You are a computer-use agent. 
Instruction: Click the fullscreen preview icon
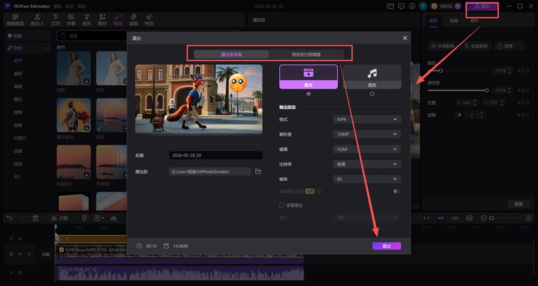416,206
